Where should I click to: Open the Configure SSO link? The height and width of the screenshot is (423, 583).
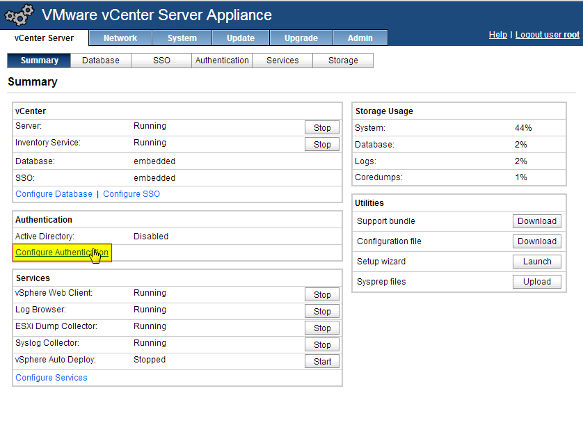131,194
